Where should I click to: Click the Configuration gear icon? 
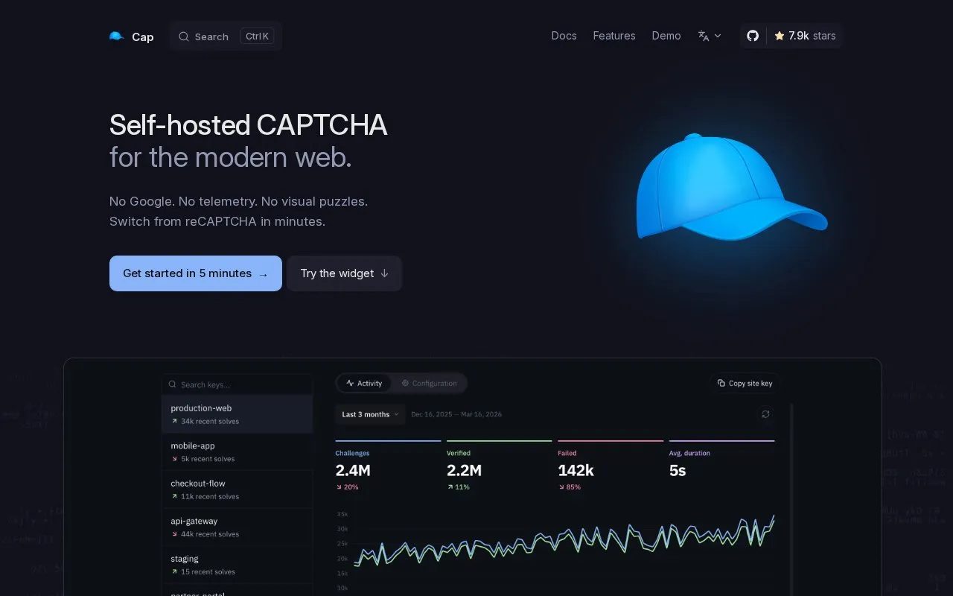coord(405,383)
